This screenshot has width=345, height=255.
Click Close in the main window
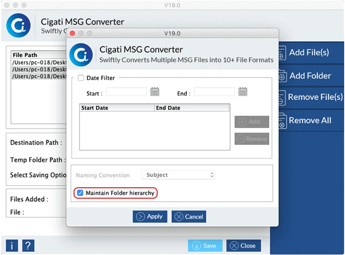244,245
